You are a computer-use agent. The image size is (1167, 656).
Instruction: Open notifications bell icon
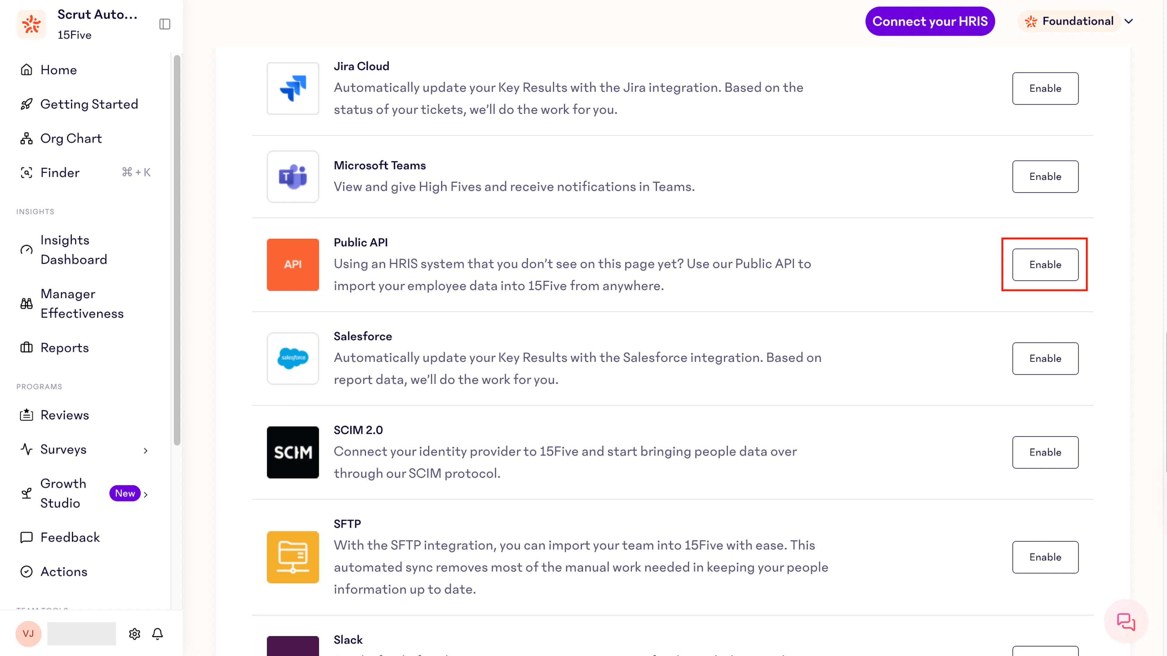point(158,633)
